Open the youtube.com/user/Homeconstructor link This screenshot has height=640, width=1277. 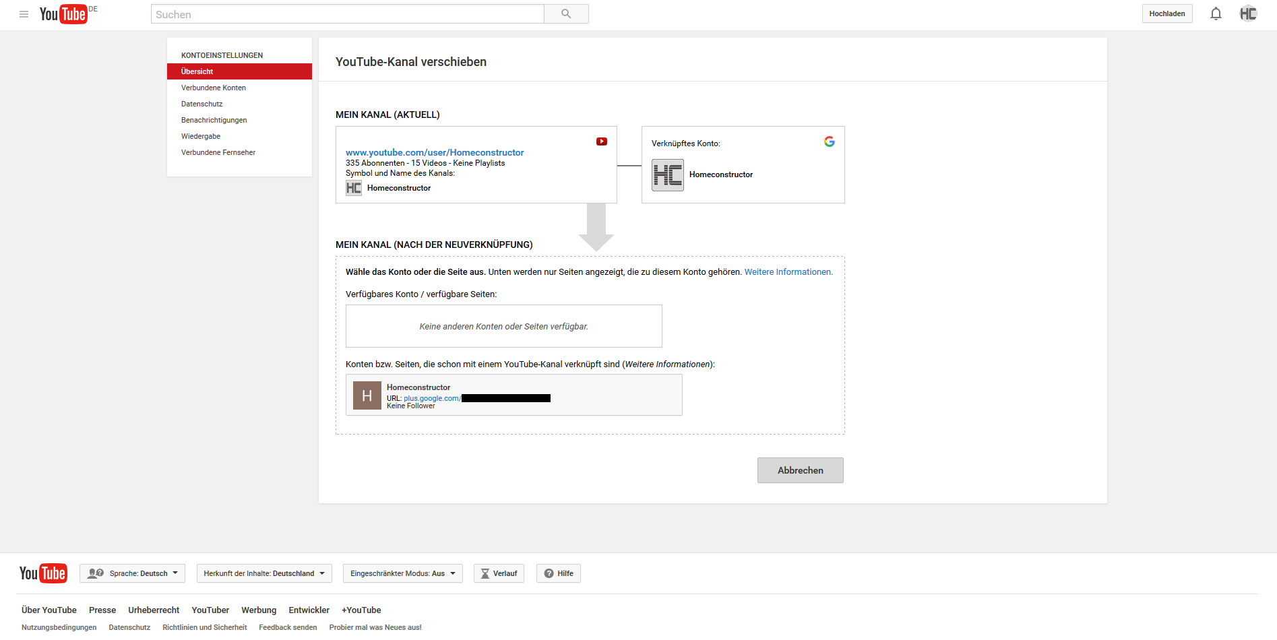tap(435, 153)
